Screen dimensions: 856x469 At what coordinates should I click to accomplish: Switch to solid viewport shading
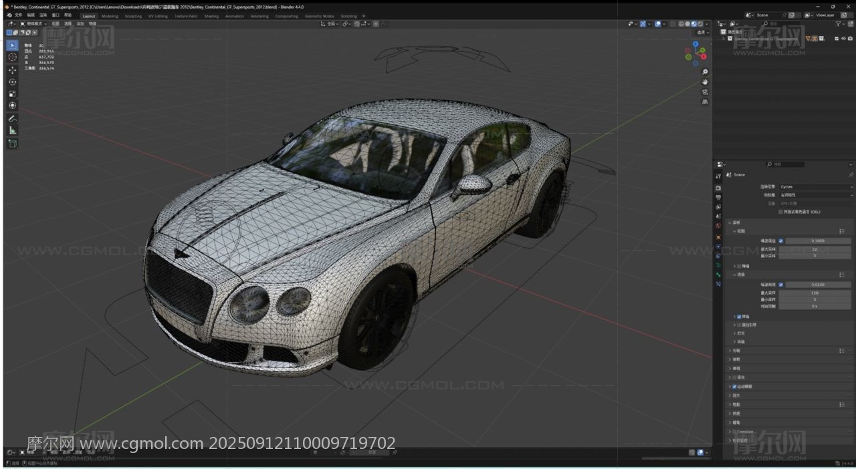(x=687, y=24)
